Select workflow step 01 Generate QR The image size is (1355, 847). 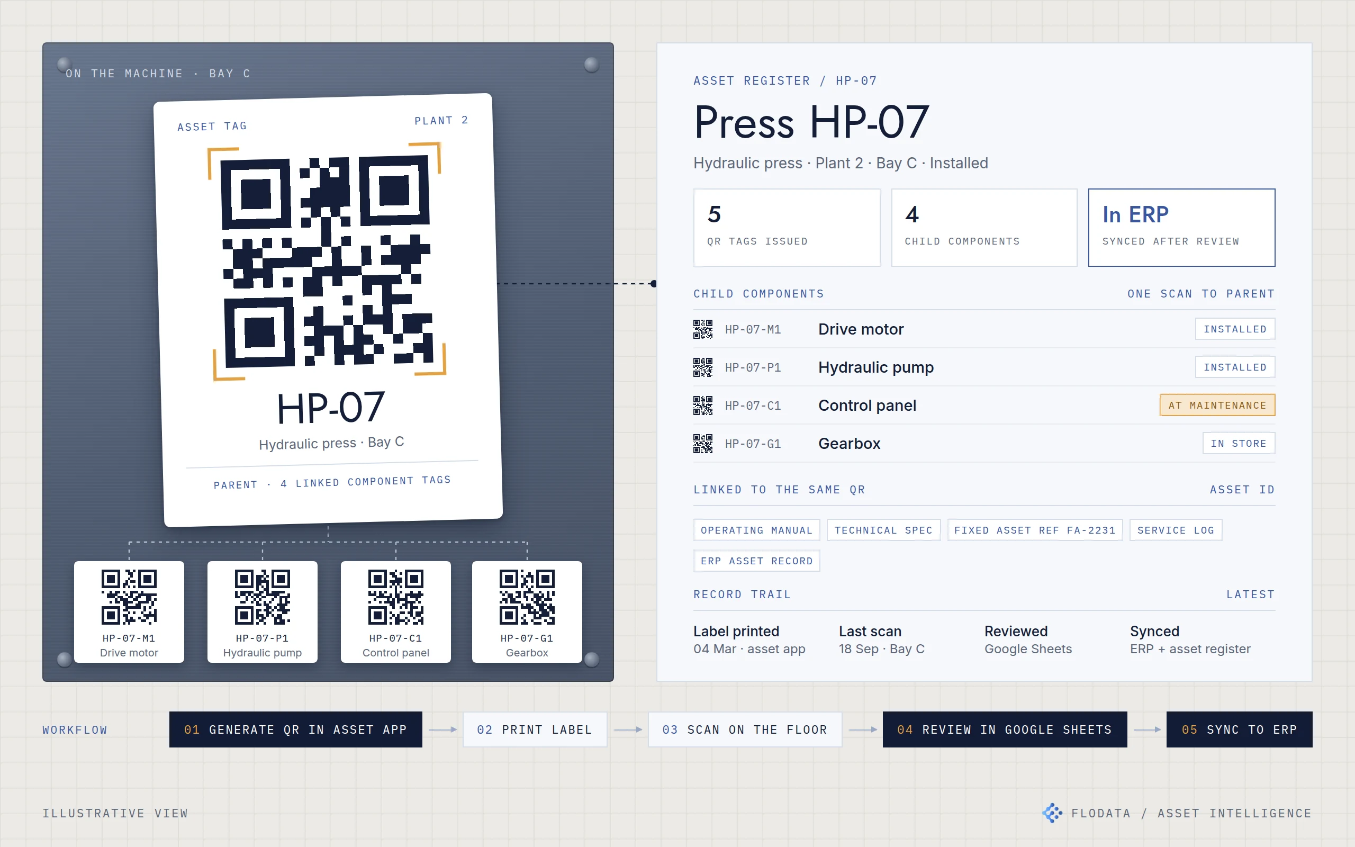296,729
